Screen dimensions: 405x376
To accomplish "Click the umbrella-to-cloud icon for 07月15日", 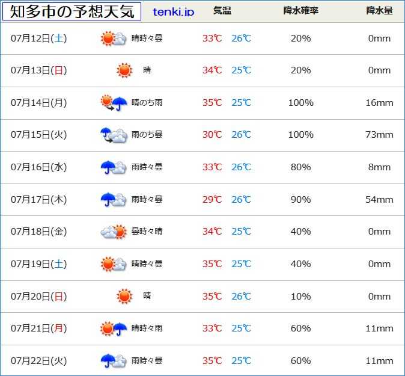I will click(114, 135).
